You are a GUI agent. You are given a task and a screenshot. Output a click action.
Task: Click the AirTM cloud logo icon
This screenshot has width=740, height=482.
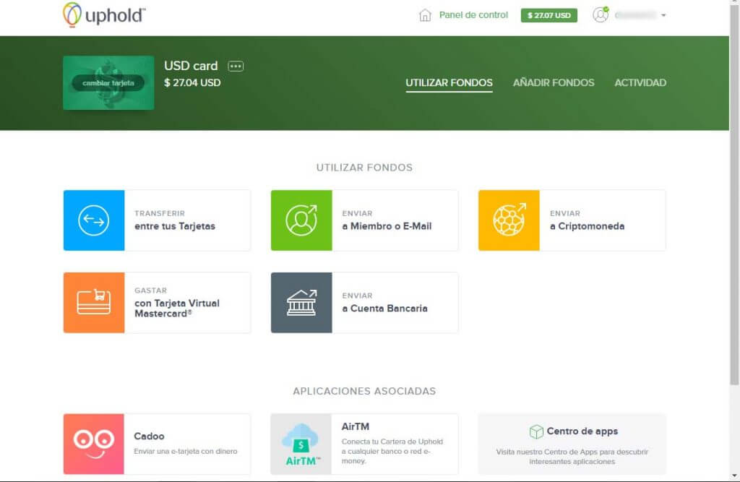tap(301, 444)
